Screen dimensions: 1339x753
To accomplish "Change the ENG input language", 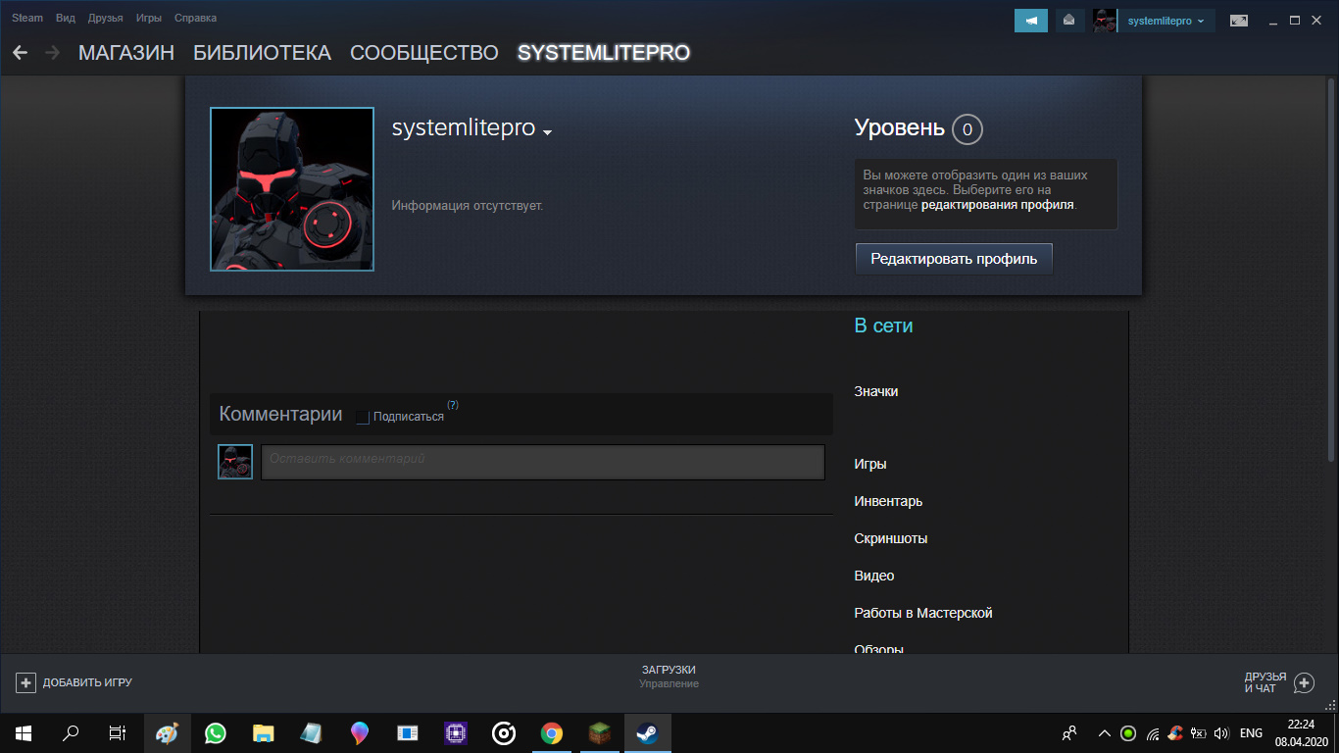I will (x=1251, y=732).
